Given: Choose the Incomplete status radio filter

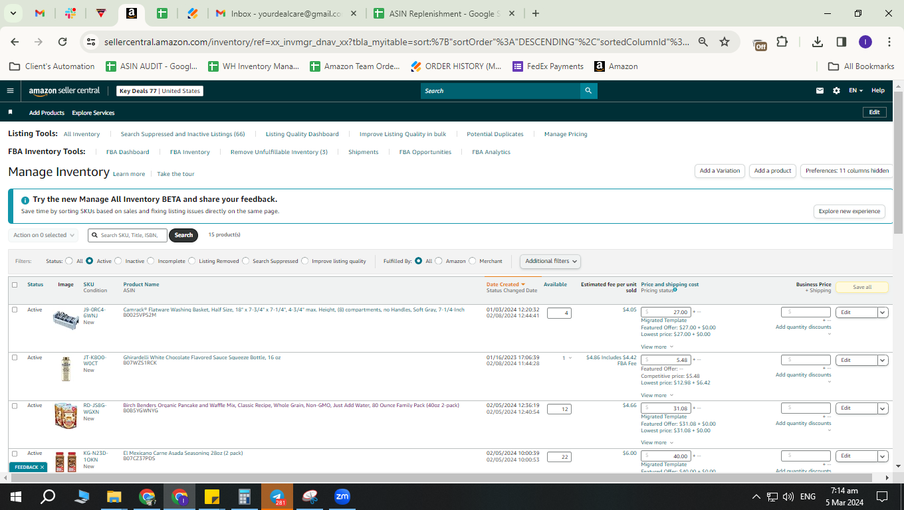Looking at the screenshot, I should (151, 261).
